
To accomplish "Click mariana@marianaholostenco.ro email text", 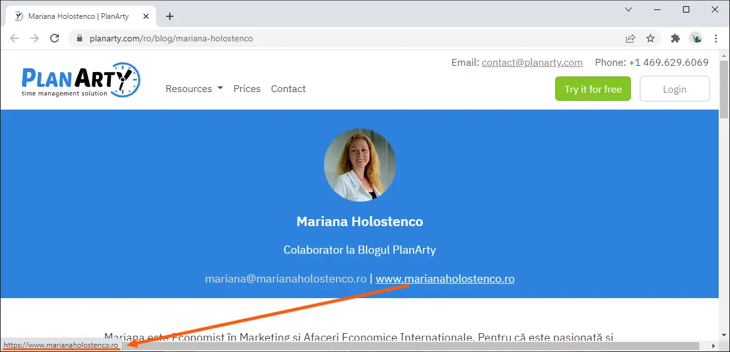I will pos(286,279).
